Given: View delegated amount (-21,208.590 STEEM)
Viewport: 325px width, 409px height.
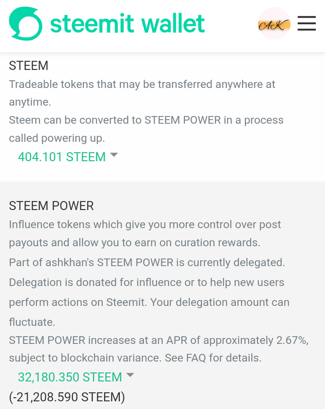Looking at the screenshot, I should coord(67,396).
